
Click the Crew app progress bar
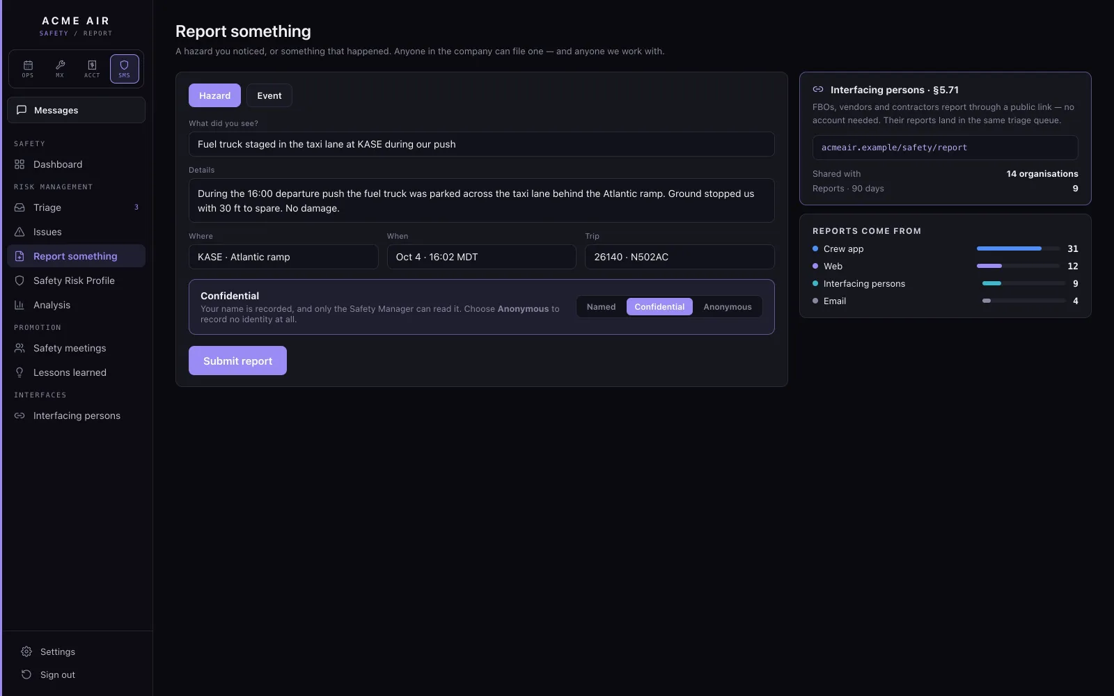point(1019,248)
